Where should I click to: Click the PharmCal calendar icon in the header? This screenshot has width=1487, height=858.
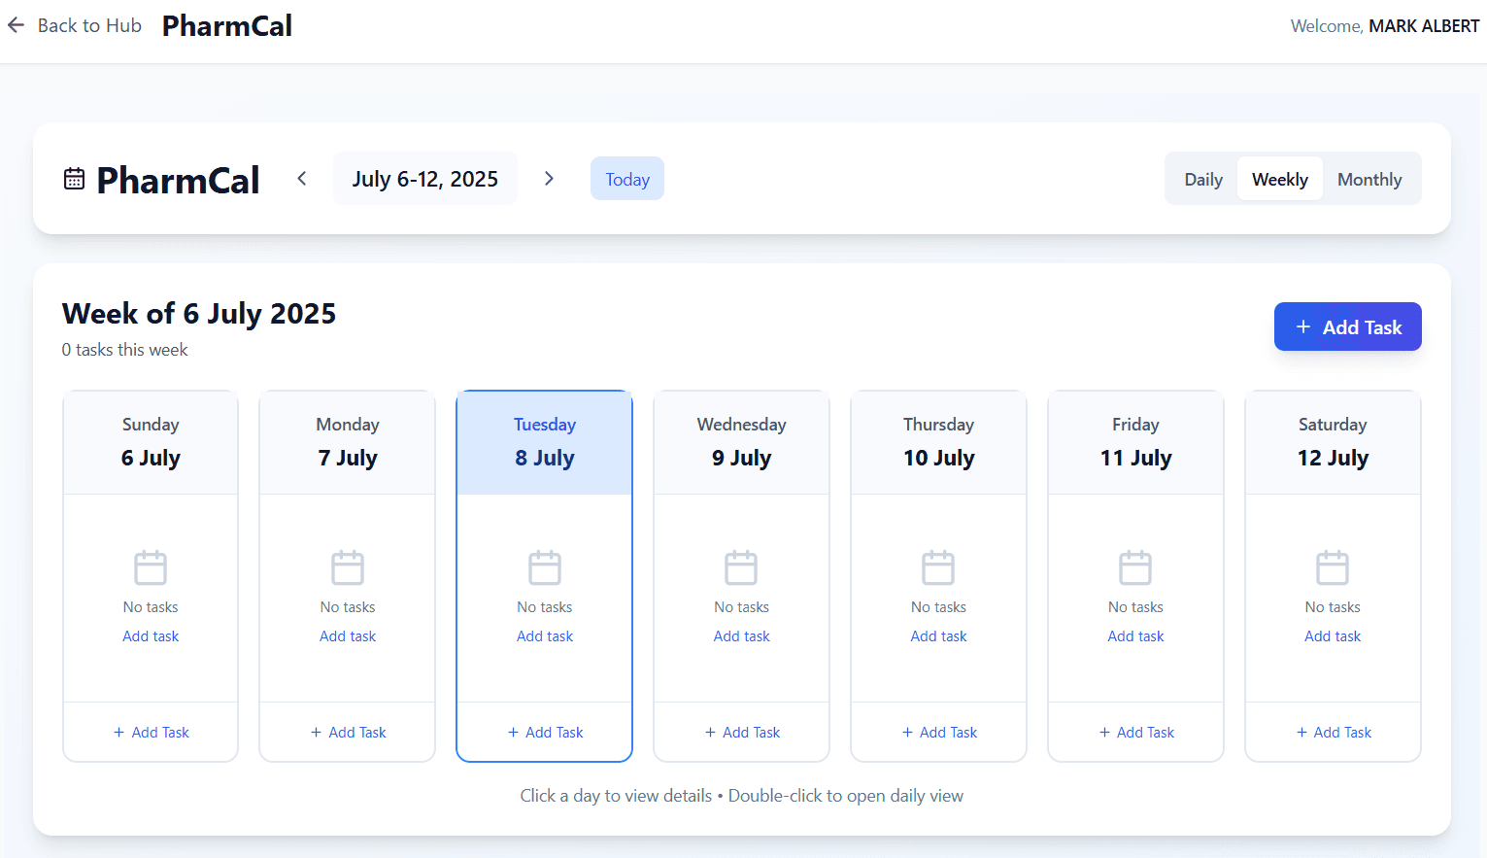pyautogui.click(x=75, y=178)
